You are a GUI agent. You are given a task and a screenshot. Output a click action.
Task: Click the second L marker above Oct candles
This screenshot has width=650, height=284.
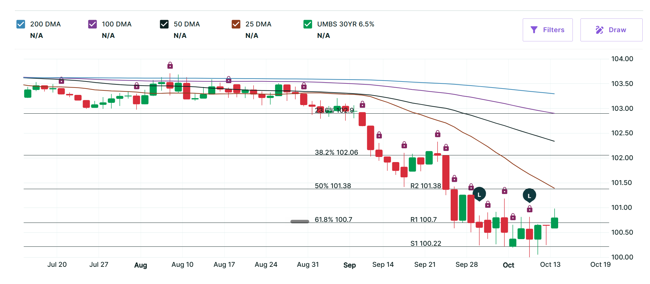[529, 195]
